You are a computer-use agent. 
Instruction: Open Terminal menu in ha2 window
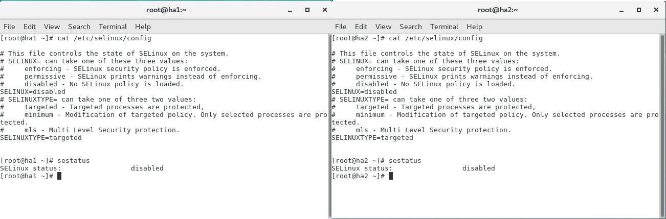[445, 27]
